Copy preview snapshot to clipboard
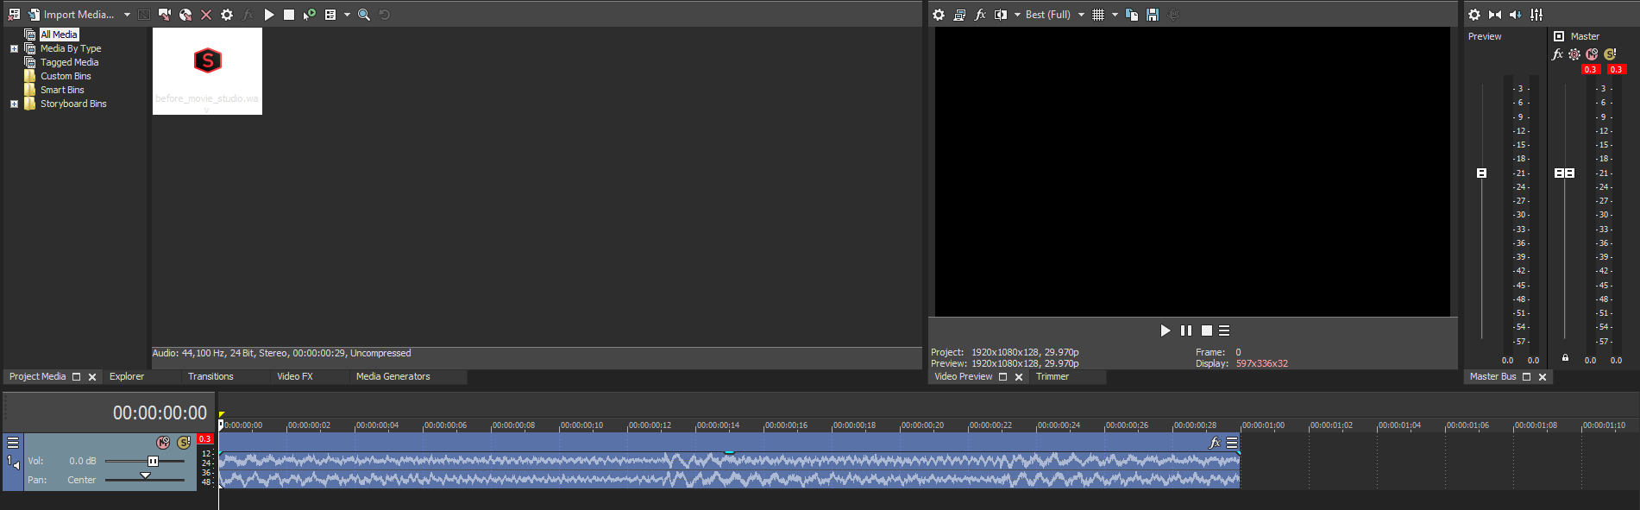This screenshot has height=510, width=1640. tap(1132, 15)
